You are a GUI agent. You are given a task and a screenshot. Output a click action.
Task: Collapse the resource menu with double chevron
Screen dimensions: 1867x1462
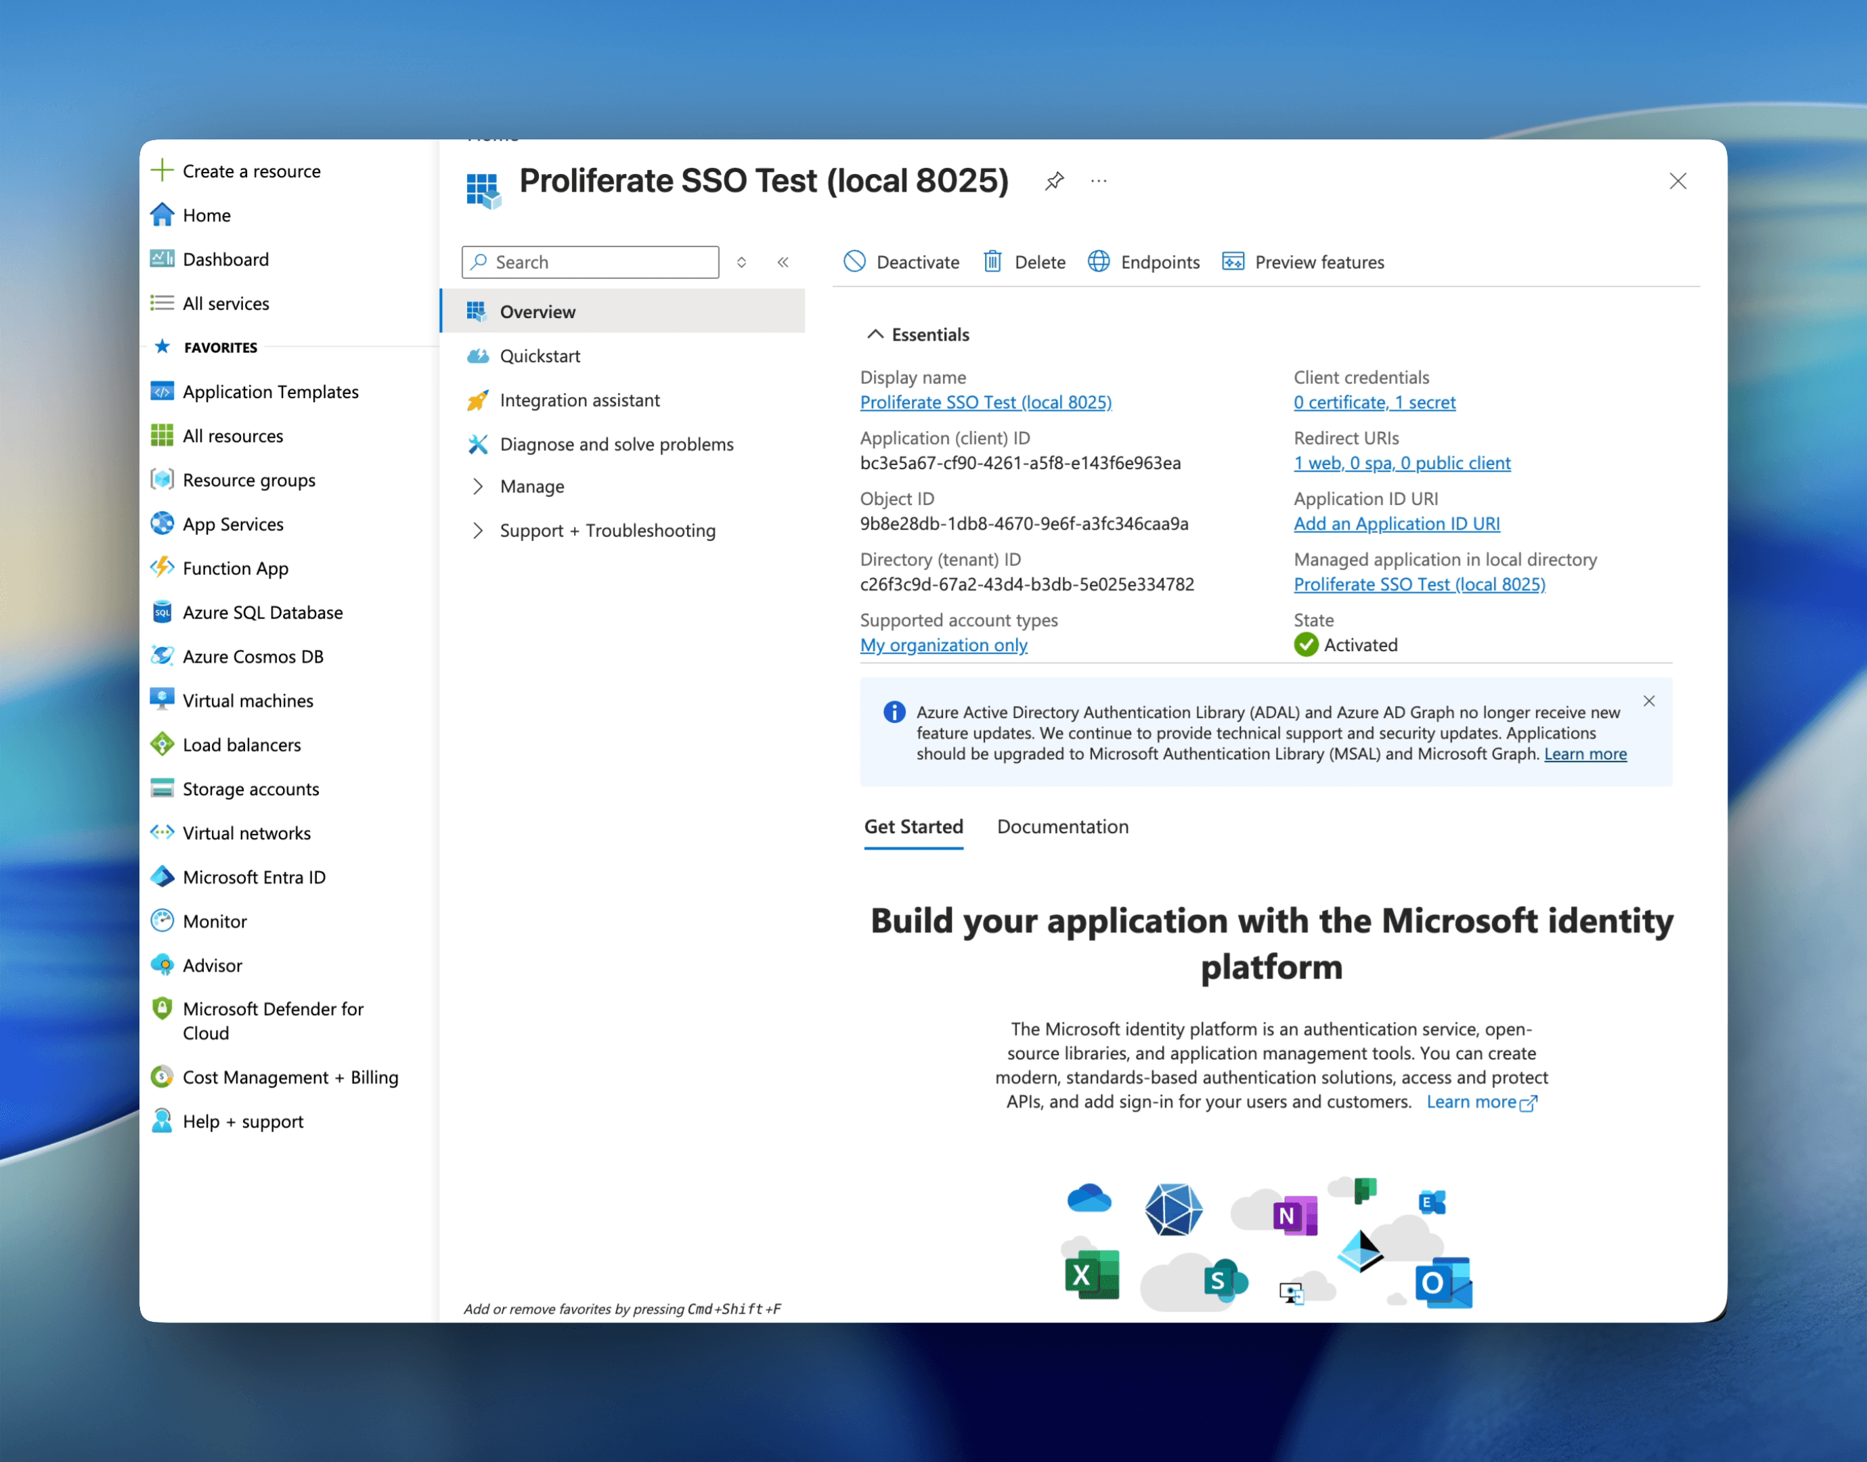783,262
